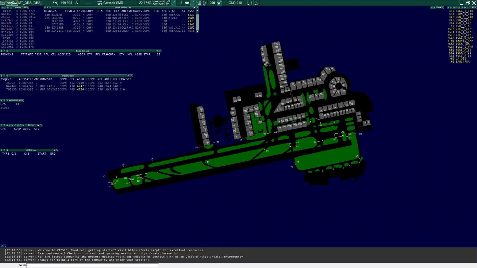477x268 pixels.
Task: Click the OPEN SCT sector file button
Action: coord(100,3)
